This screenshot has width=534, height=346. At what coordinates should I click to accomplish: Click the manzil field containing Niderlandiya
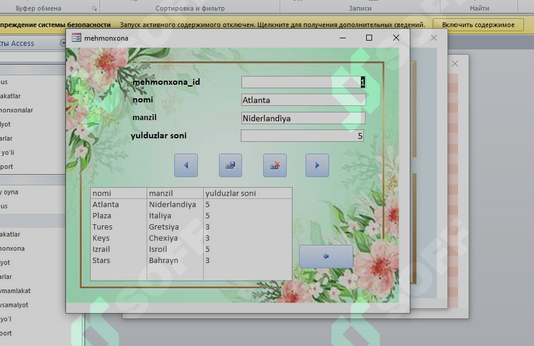303,118
